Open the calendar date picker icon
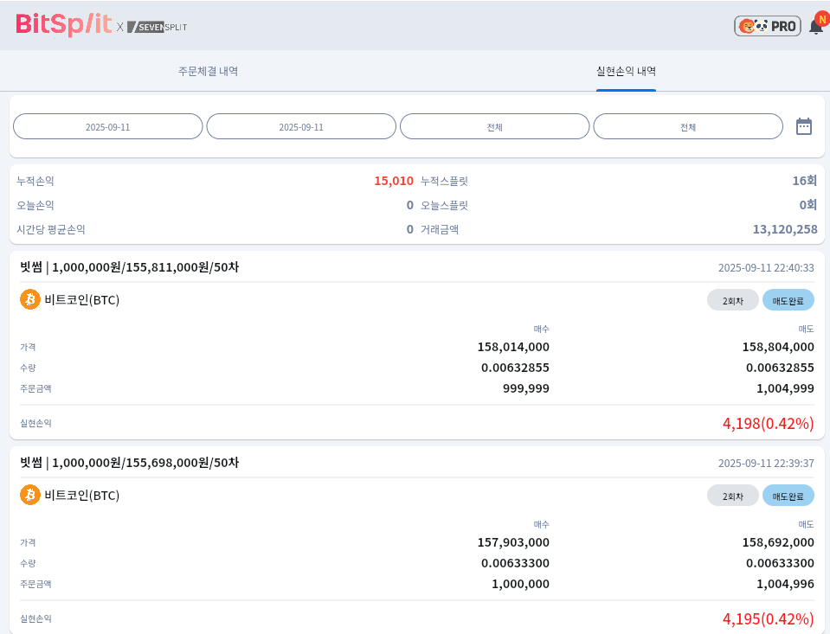This screenshot has height=634, width=830. click(x=804, y=126)
